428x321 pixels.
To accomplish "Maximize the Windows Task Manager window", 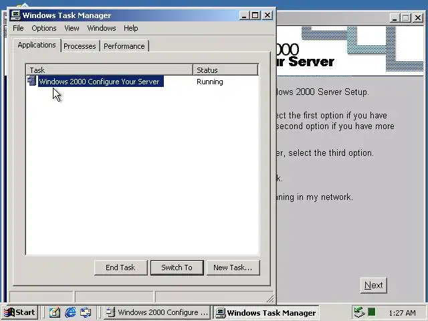I will coord(255,15).
